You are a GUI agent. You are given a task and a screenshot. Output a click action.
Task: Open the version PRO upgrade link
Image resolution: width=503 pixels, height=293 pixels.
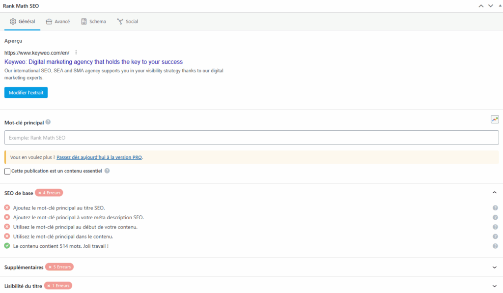(99, 157)
